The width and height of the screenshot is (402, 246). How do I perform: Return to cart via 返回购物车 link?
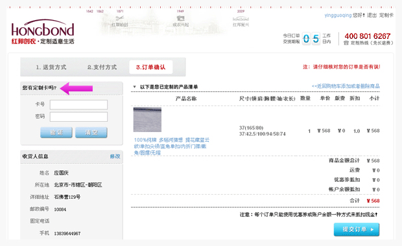[346, 86]
